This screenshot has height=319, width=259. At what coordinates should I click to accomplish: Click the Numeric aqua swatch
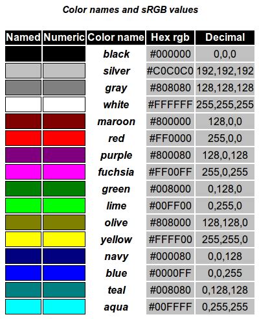64,307
